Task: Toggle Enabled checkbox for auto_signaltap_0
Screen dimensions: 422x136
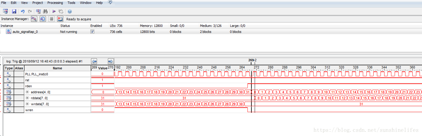Action: [92, 32]
